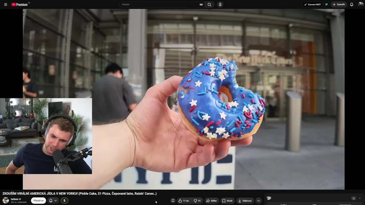Open the account avatar menu
This screenshot has width=365, height=205.
(x=361, y=5)
